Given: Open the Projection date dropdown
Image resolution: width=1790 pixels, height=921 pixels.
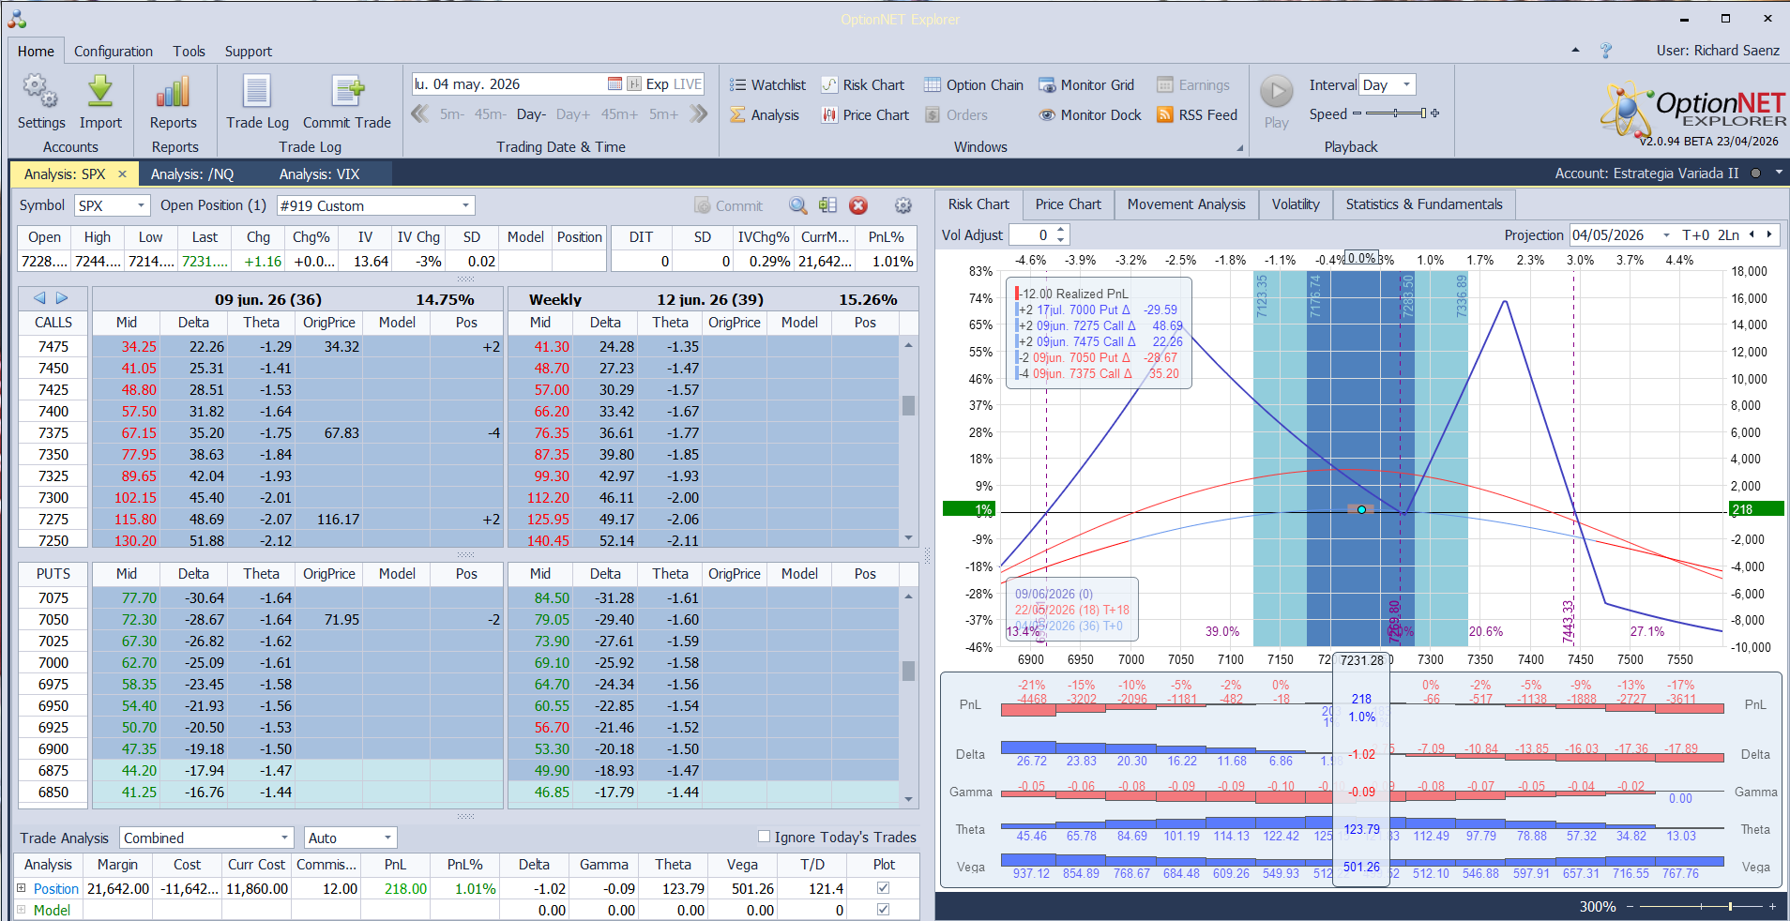Looking at the screenshot, I should pyautogui.click(x=1666, y=235).
